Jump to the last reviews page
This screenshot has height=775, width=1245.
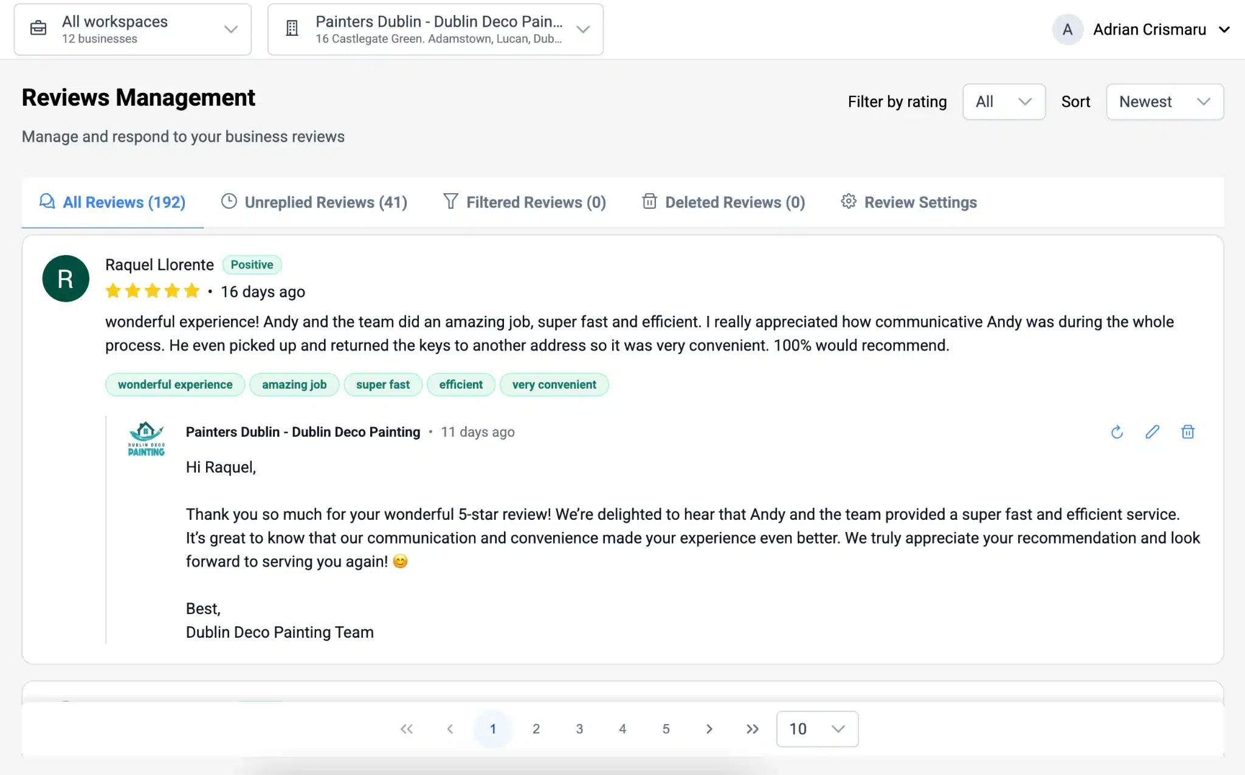point(753,729)
